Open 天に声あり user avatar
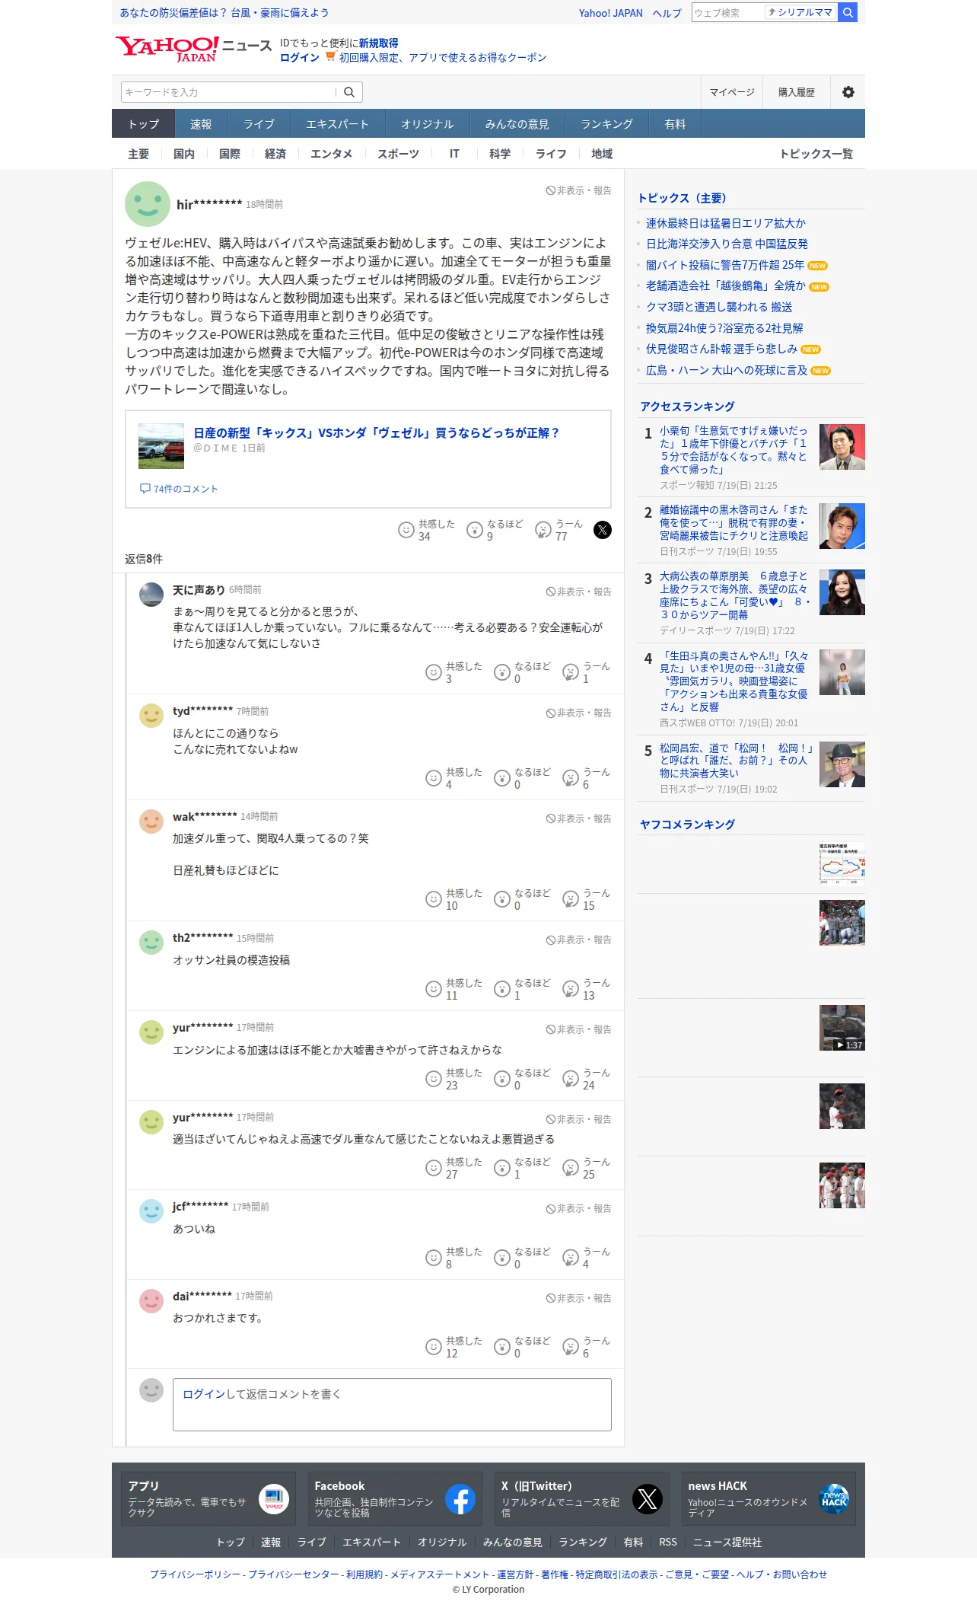Viewport: 977px width, 1611px height. pos(151,595)
